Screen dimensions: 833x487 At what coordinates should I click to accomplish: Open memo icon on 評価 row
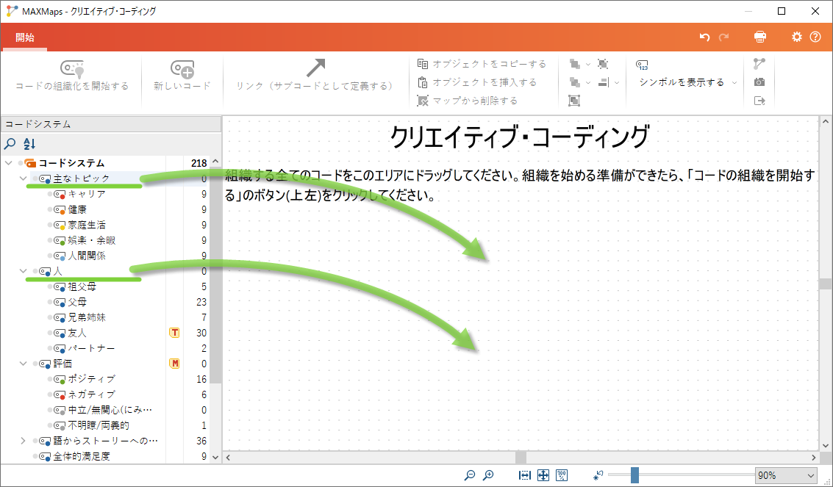click(x=174, y=364)
